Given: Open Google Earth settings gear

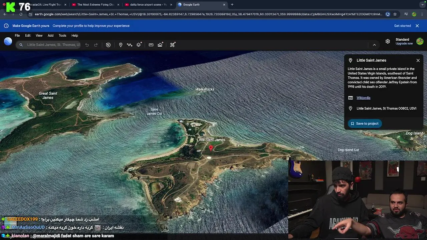Looking at the screenshot, I should (388, 41).
